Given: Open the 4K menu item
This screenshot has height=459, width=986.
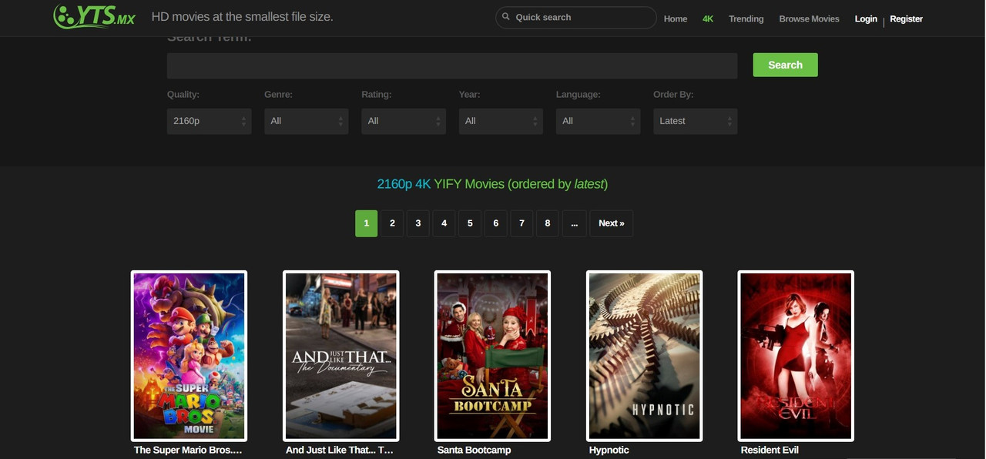Looking at the screenshot, I should click(x=708, y=18).
